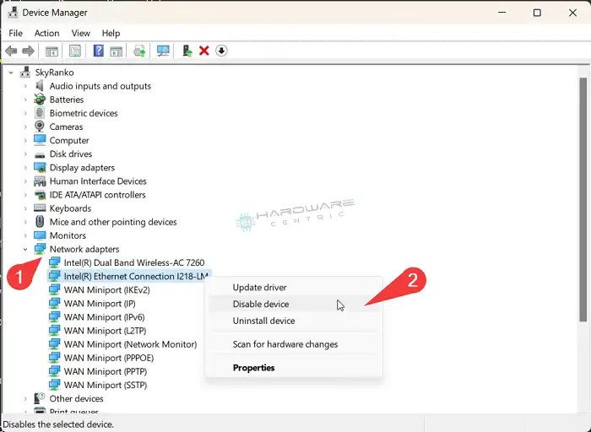The image size is (591, 432).
Task: Click the Monitors label
Action: 68,235
